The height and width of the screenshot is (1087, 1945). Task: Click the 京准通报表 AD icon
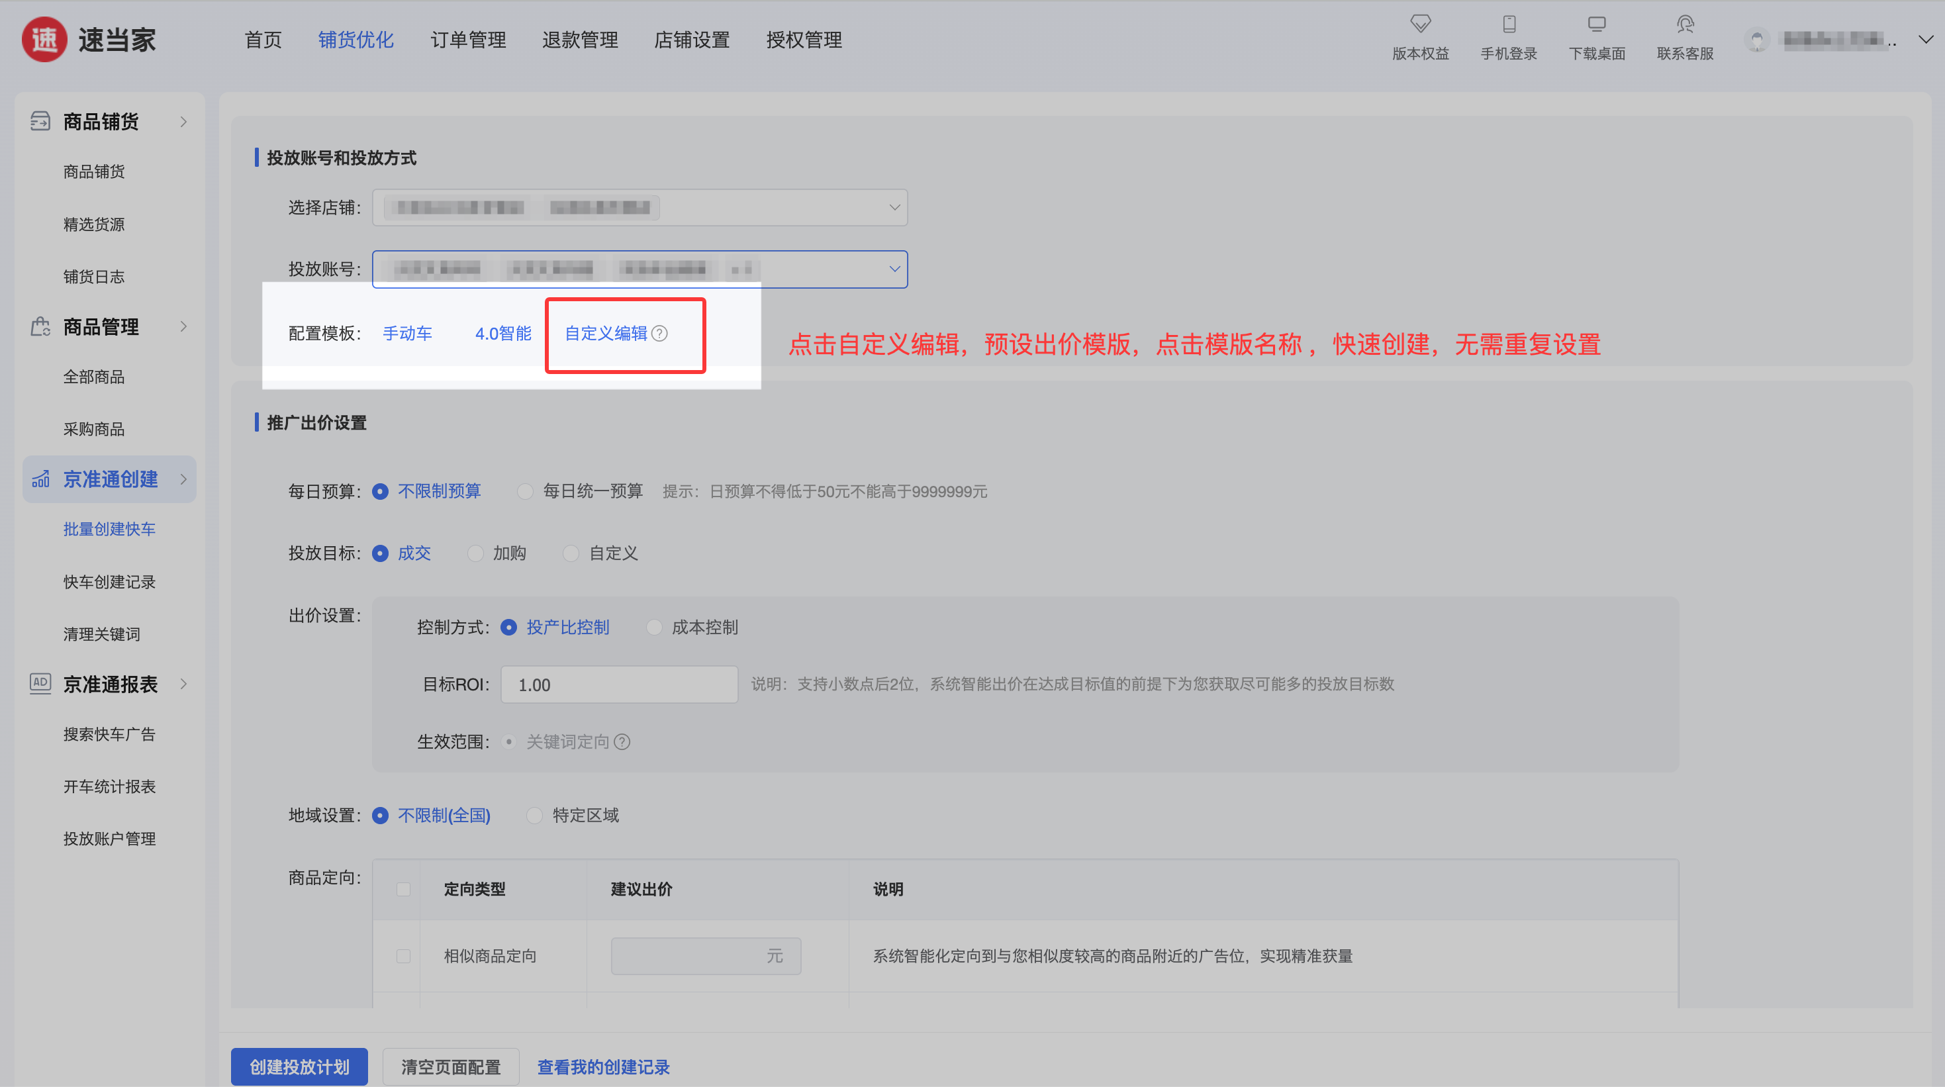[x=40, y=683]
